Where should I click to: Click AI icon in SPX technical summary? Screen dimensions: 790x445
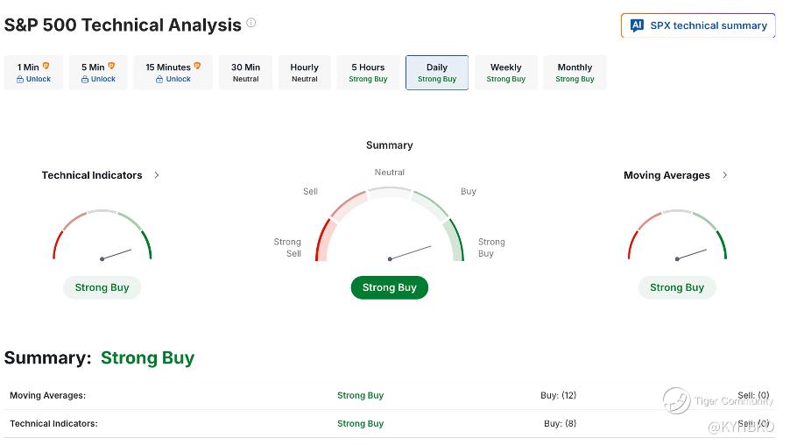click(x=637, y=25)
